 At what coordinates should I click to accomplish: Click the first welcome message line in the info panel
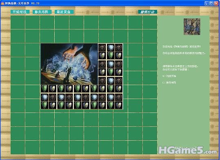point(182,47)
